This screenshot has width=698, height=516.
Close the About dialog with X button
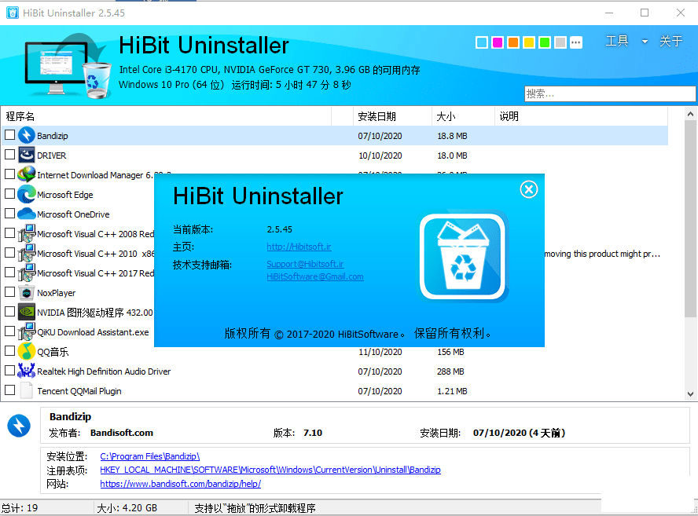click(x=529, y=189)
